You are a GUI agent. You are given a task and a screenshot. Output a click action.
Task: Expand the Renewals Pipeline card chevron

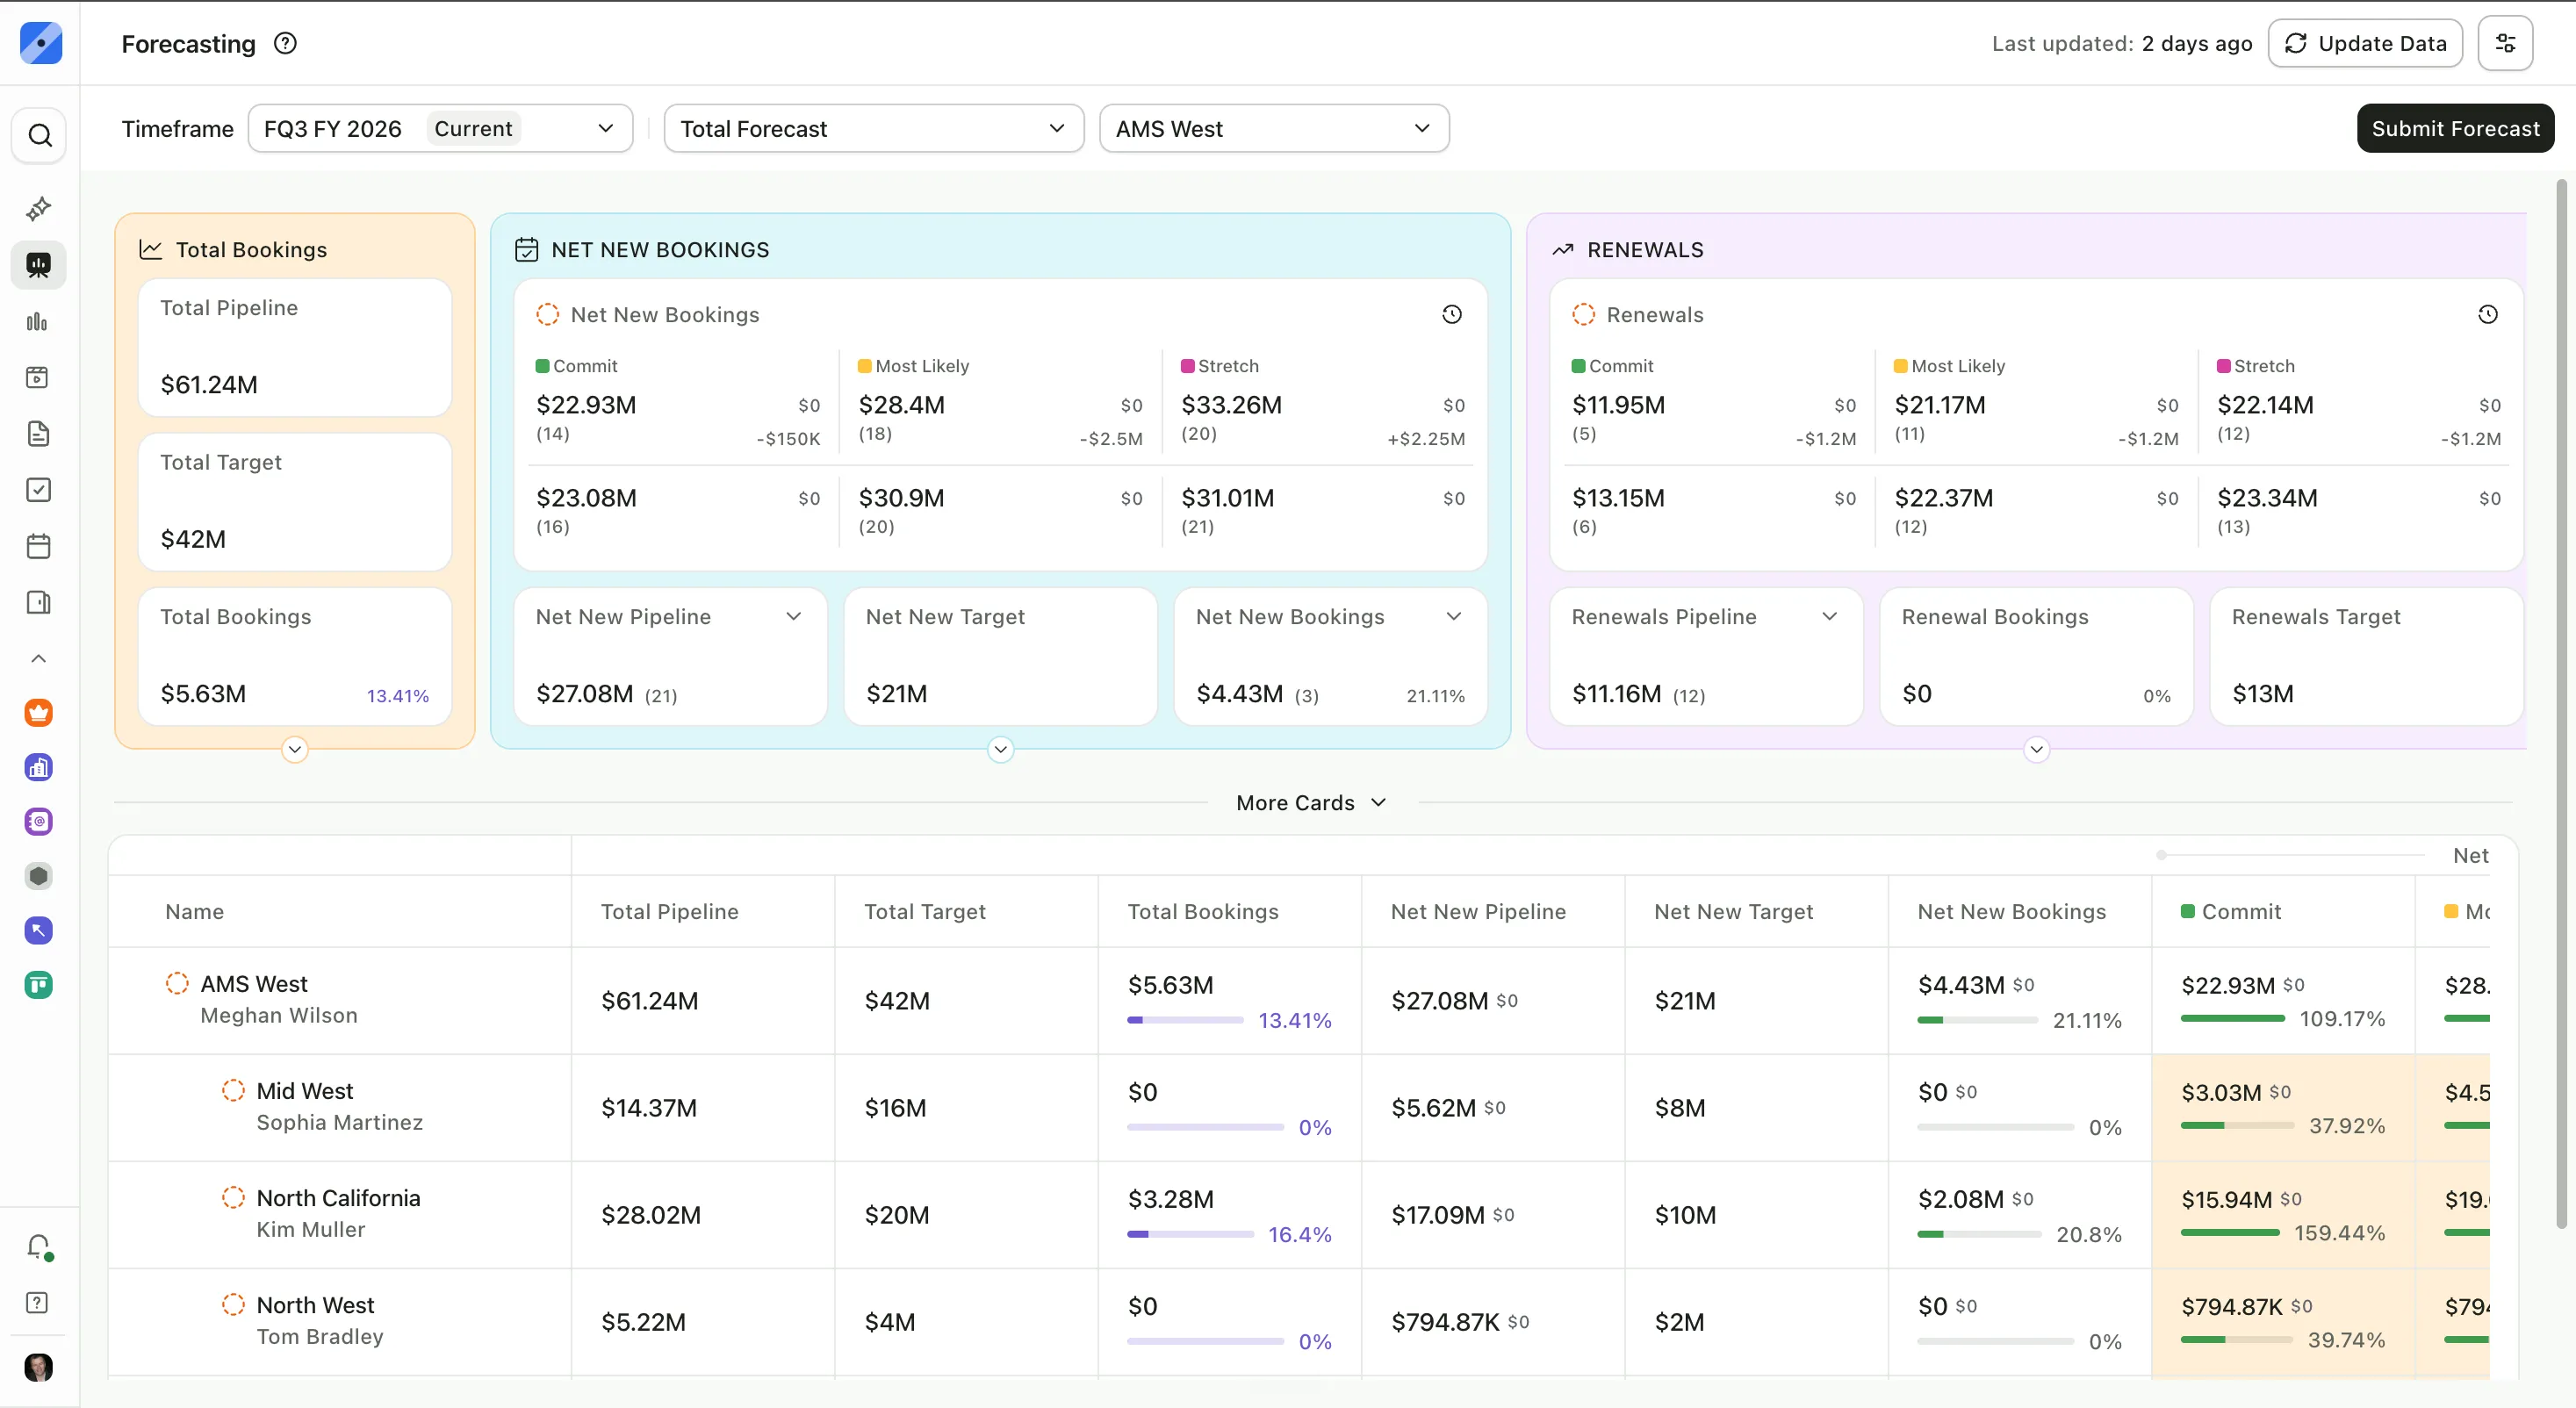tap(1830, 616)
